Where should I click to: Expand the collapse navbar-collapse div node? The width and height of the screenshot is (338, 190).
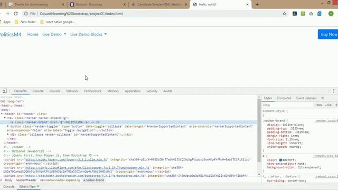coord(8,135)
